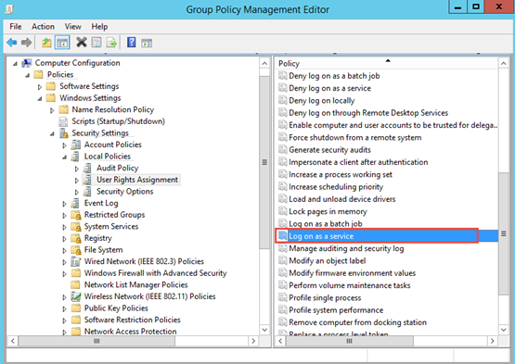Click the Event Log node icon
Image resolution: width=515 pixels, height=364 pixels.
[75, 204]
